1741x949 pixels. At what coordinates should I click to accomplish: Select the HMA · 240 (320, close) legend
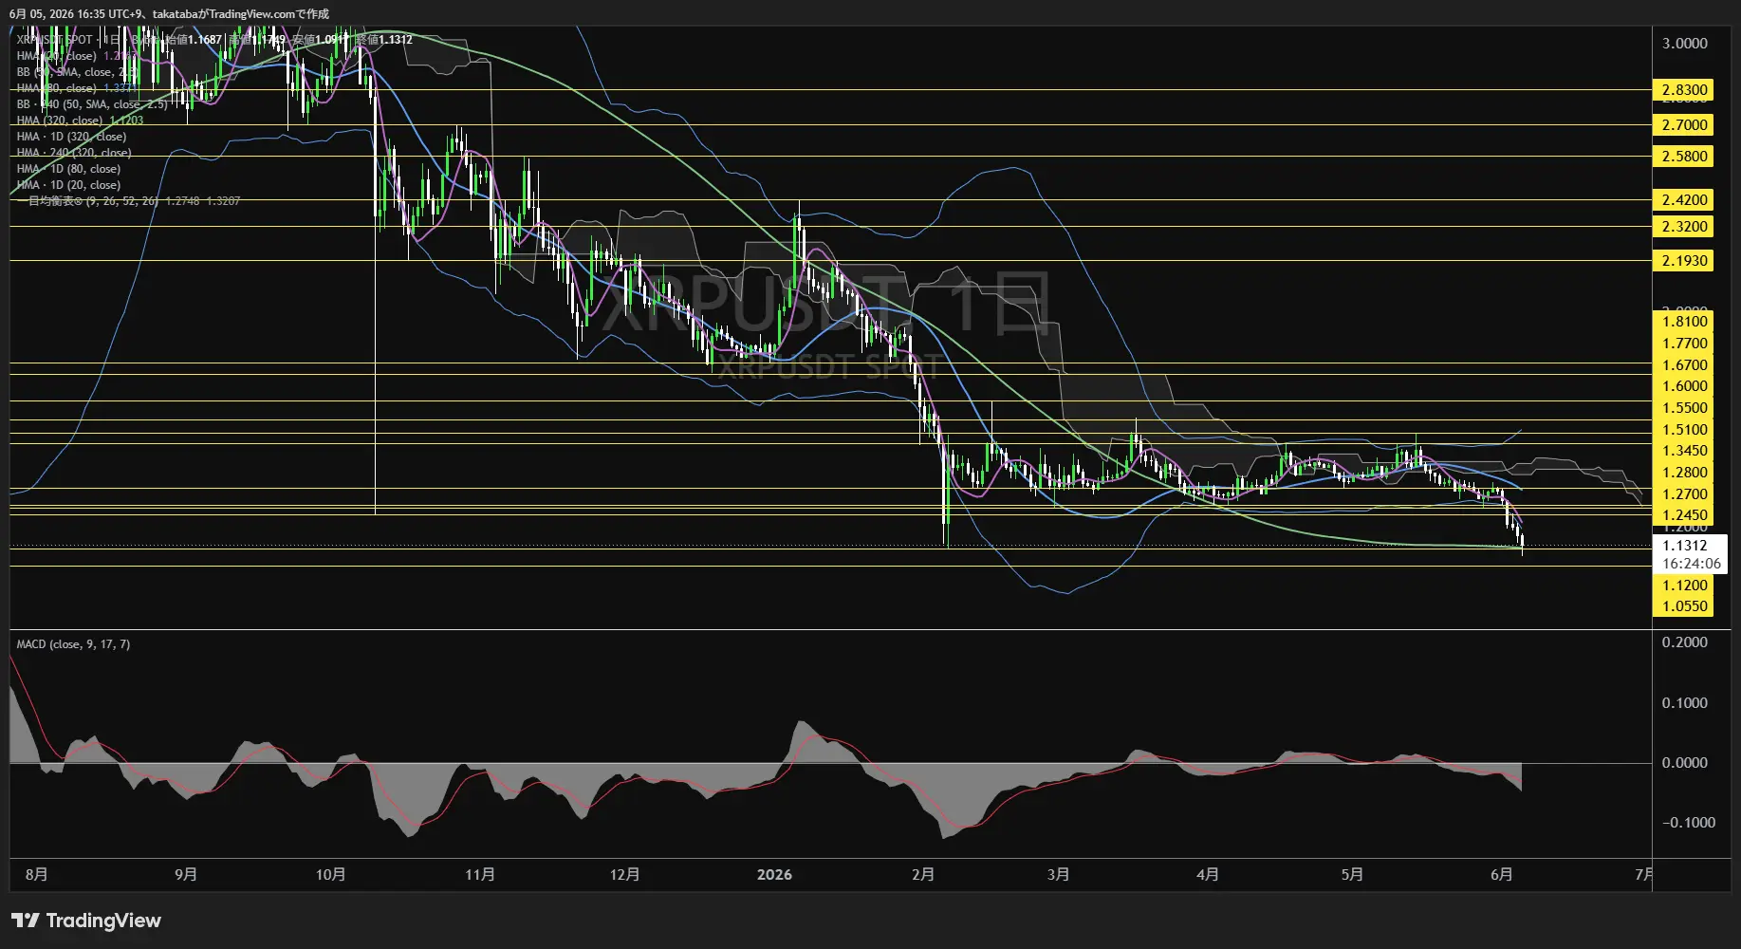pos(74,153)
